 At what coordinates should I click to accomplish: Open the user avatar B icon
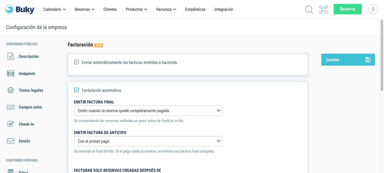coord(373,9)
